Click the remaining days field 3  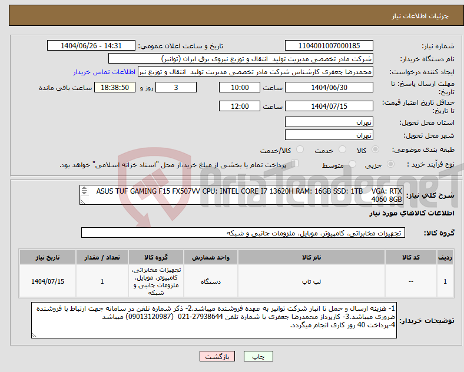coord(176,88)
